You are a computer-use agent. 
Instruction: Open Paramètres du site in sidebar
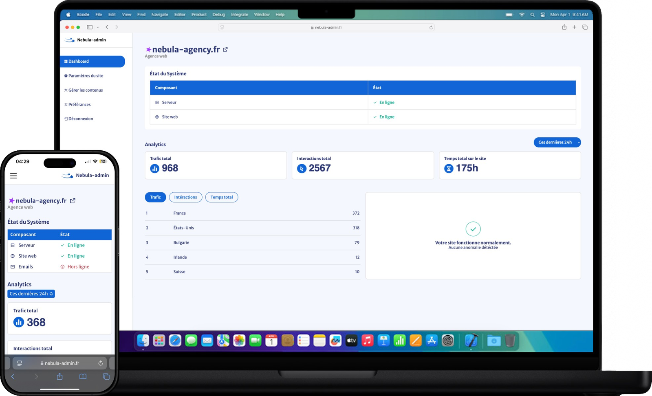click(x=86, y=76)
